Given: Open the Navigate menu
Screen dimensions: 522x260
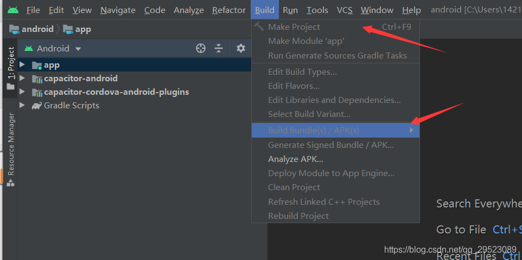Looking at the screenshot, I should 118,10.
